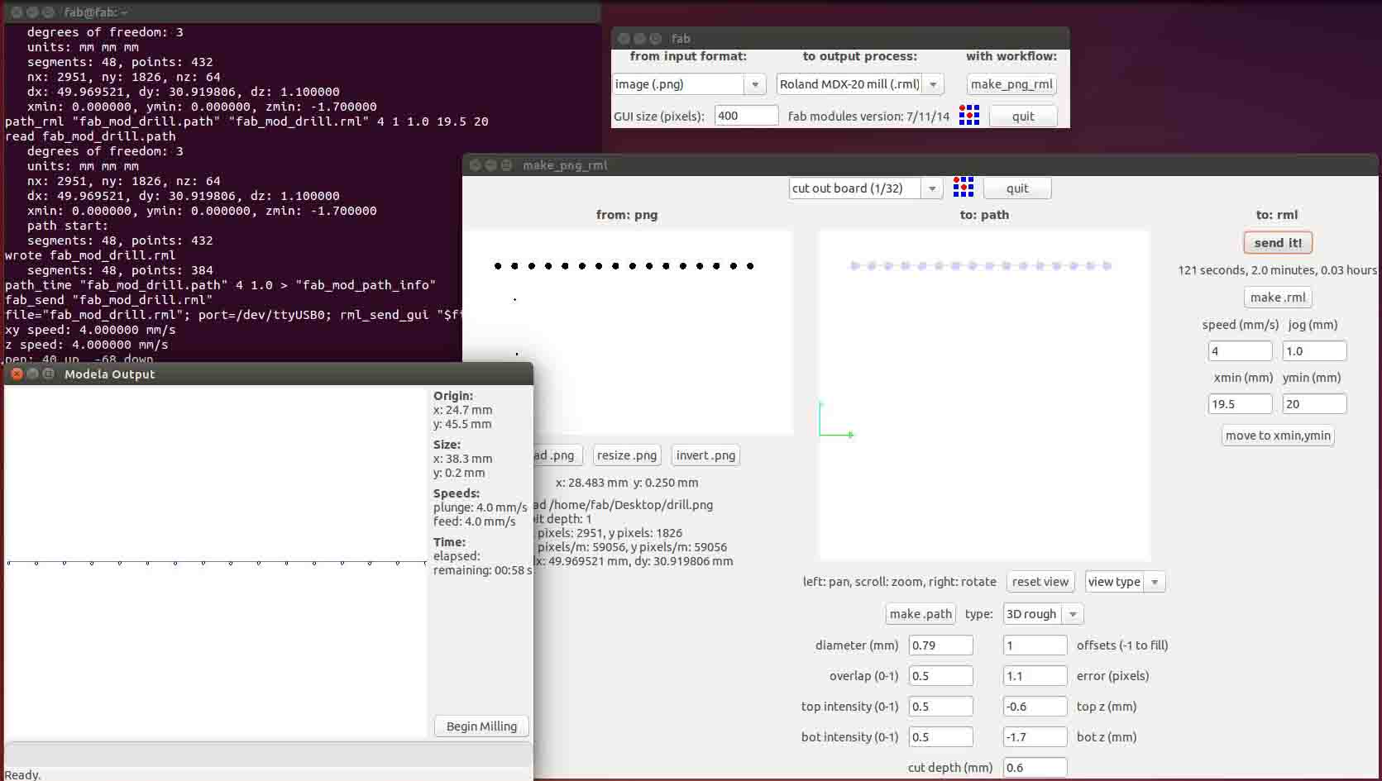Click the 'fab modules version: 7/11/14' text
Screen dimensions: 1382x781
pyautogui.click(x=868, y=117)
